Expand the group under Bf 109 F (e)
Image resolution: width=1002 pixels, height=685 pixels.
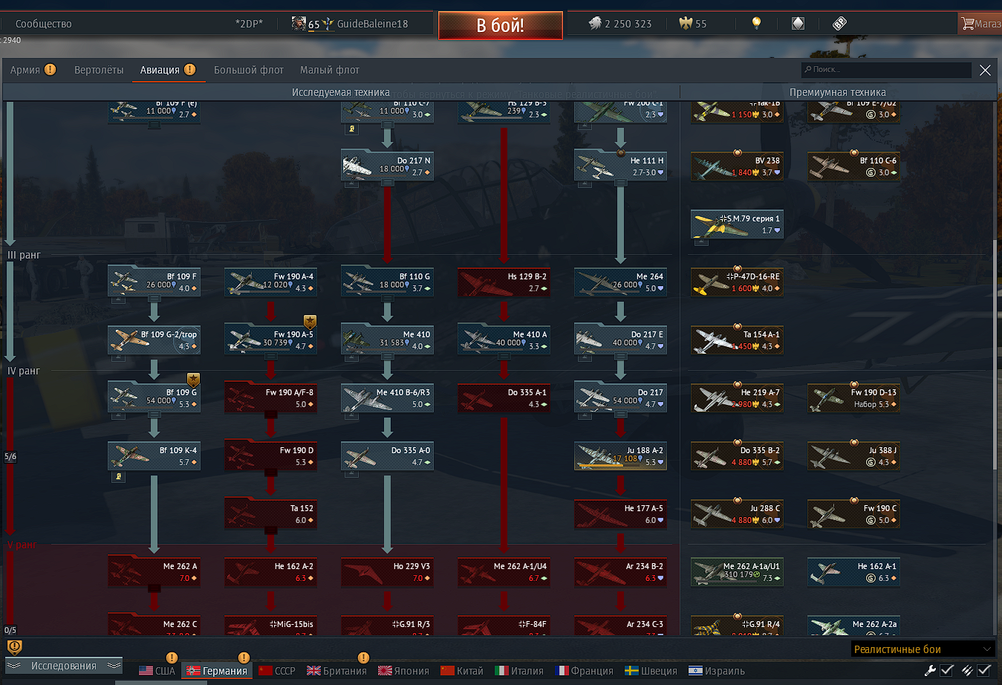154,125
